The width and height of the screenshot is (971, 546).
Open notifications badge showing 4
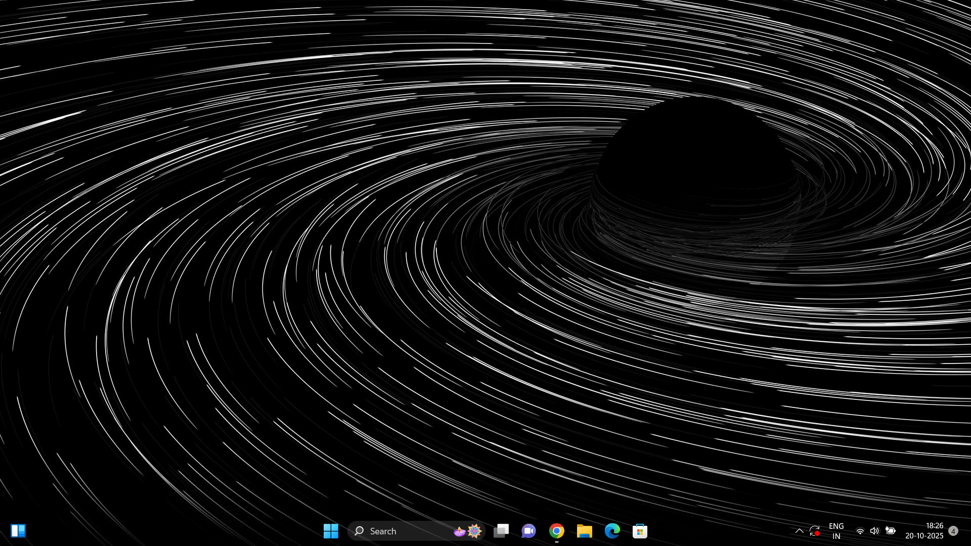pos(953,531)
